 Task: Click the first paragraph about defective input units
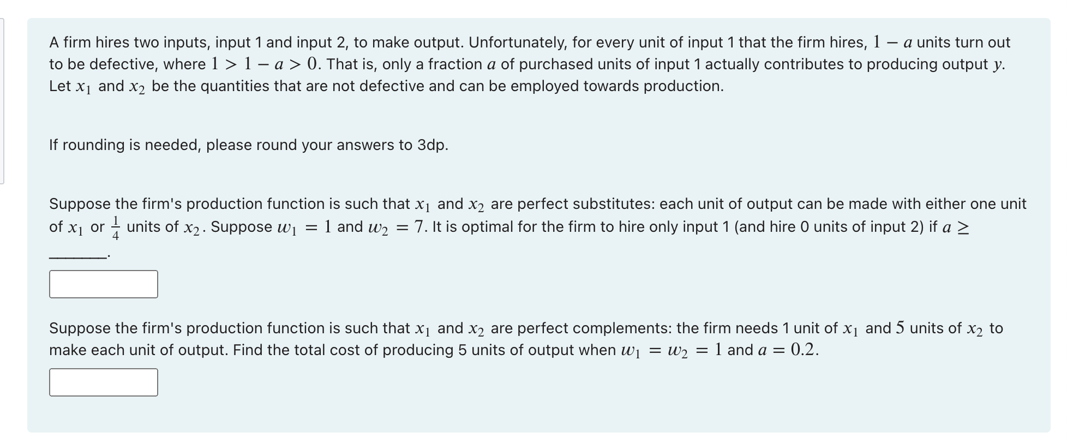[x=491, y=64]
